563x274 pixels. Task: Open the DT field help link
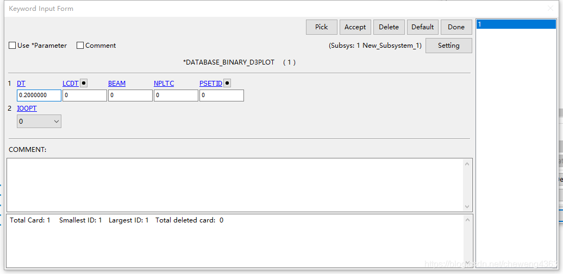[x=21, y=84]
